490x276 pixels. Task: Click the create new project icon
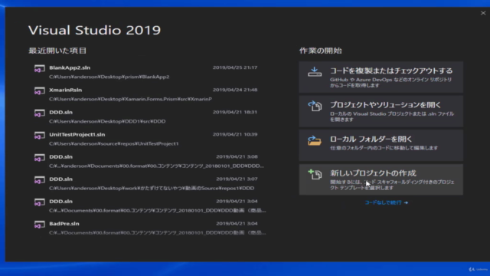pyautogui.click(x=315, y=174)
